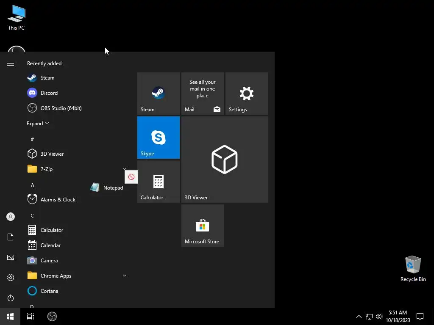Click the Windows Start button

[10, 317]
